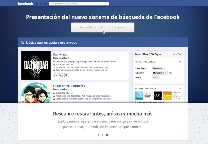The image size is (208, 144).
Task: Click the magnifier search button in header
Action: 107,4
